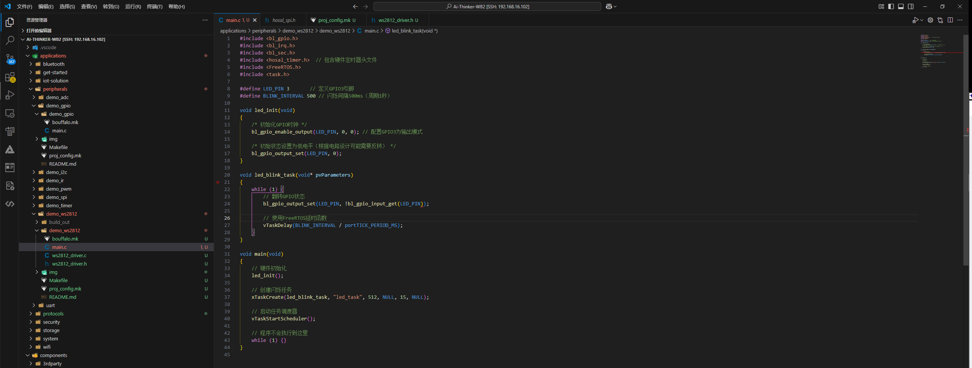
Task: Open the Copilot dropdown arrow in title bar
Action: 615,6
